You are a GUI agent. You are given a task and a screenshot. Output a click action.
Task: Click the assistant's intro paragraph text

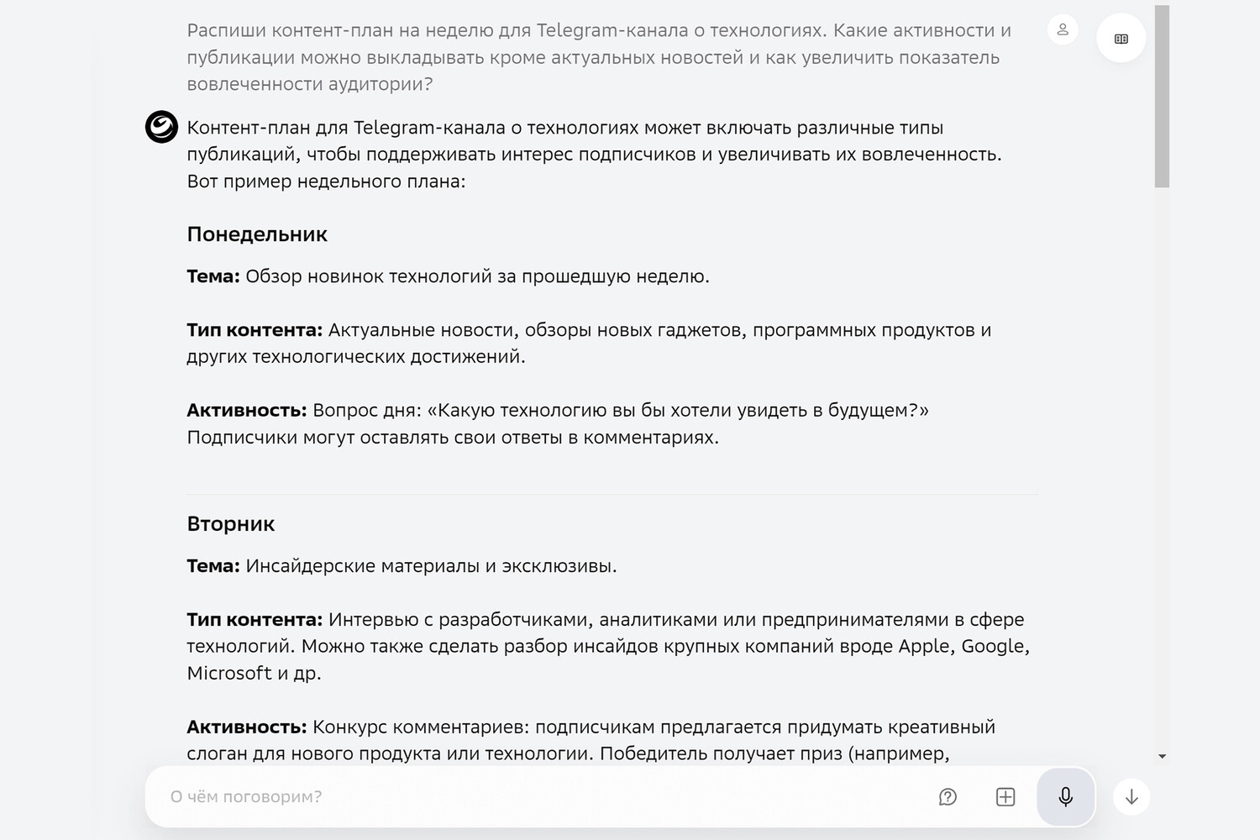point(594,155)
